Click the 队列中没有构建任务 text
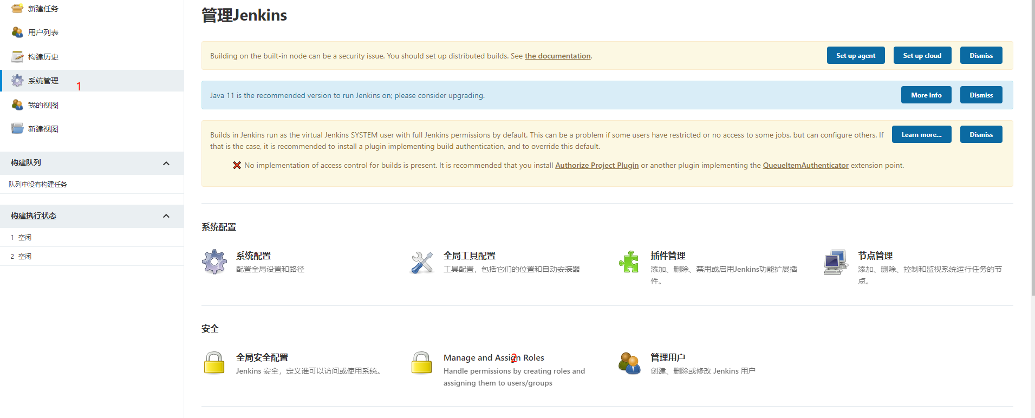The image size is (1035, 418). click(38, 185)
